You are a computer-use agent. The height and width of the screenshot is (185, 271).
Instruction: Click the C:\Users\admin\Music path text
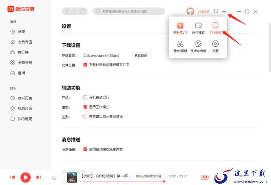pyautogui.click(x=101, y=55)
